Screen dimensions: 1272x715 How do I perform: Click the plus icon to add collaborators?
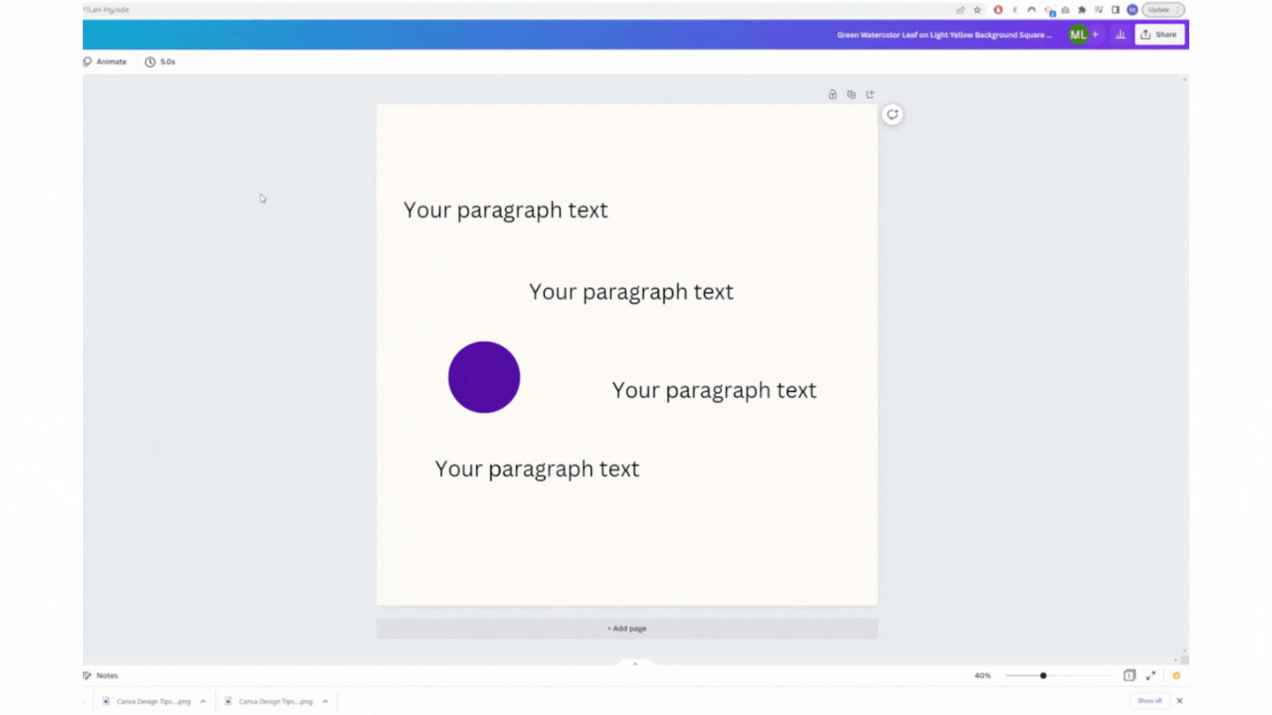pos(1095,34)
